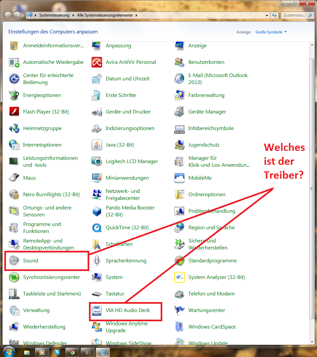
Task: Expand the arrow after 'Systemsteuerung' breadcrumb
Action: click(73, 15)
